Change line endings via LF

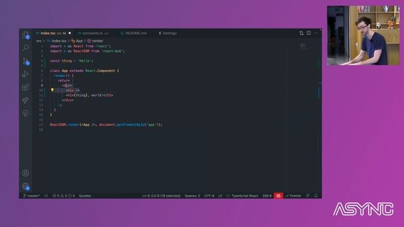(x=220, y=196)
